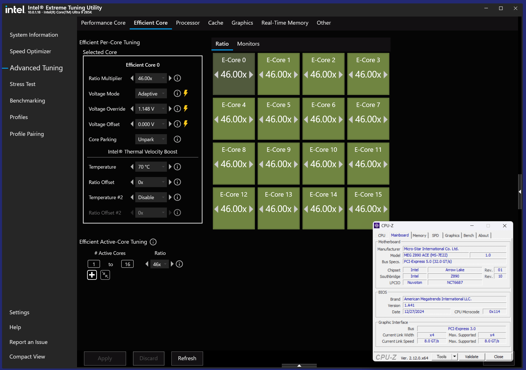Open Speed Optimizer in sidebar
Screen dimensions: 526x370
pos(31,51)
